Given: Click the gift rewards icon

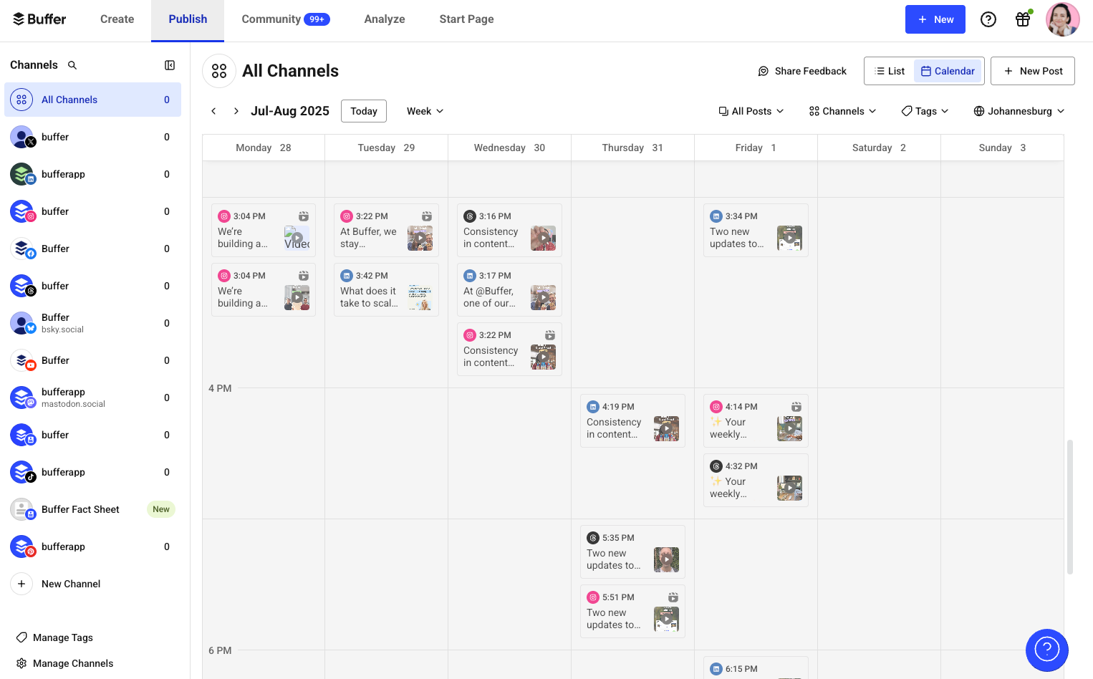Looking at the screenshot, I should [x=1023, y=19].
